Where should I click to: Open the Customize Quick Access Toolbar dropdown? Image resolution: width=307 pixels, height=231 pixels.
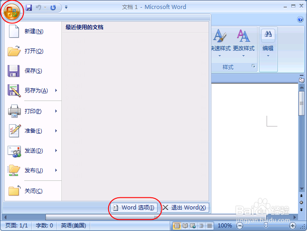point(66,8)
